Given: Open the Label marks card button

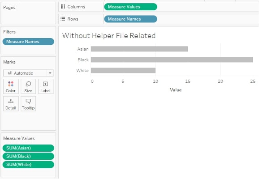Looking at the screenshot, I should [46, 86].
